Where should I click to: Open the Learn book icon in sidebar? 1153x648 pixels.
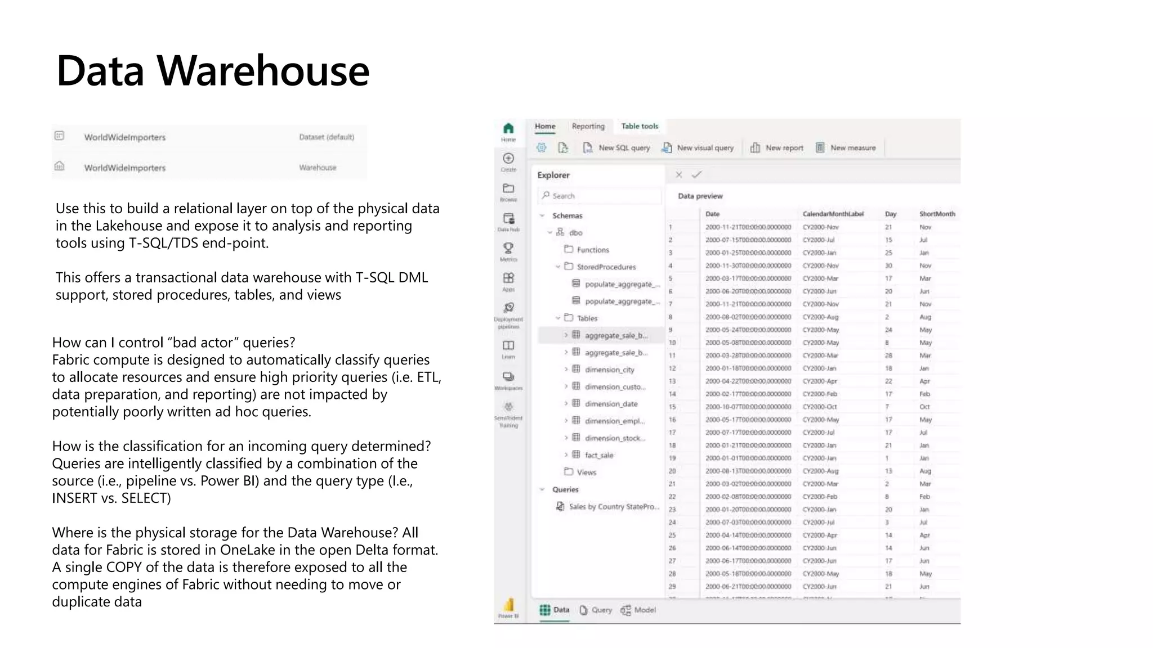coord(508,345)
